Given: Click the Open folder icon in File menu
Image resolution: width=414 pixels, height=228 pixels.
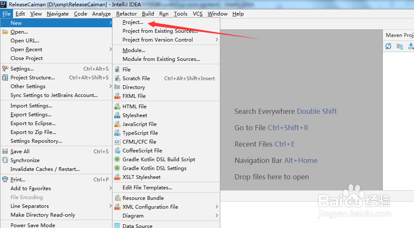Looking at the screenshot, I should (5, 32).
